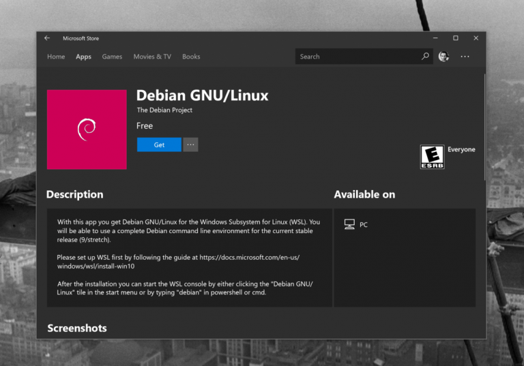The image size is (524, 366).
Task: Click the Everyone rating text
Action: coord(461,149)
